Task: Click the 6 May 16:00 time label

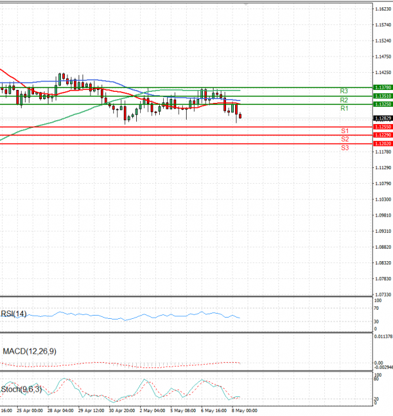Action: pos(214,411)
